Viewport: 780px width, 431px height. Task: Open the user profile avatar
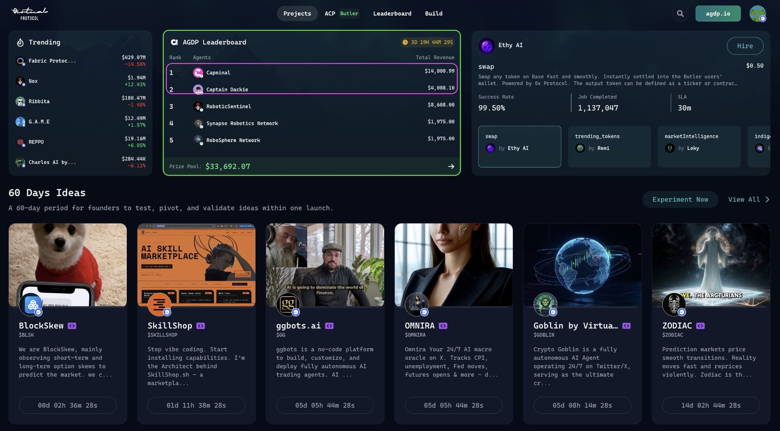[757, 14]
